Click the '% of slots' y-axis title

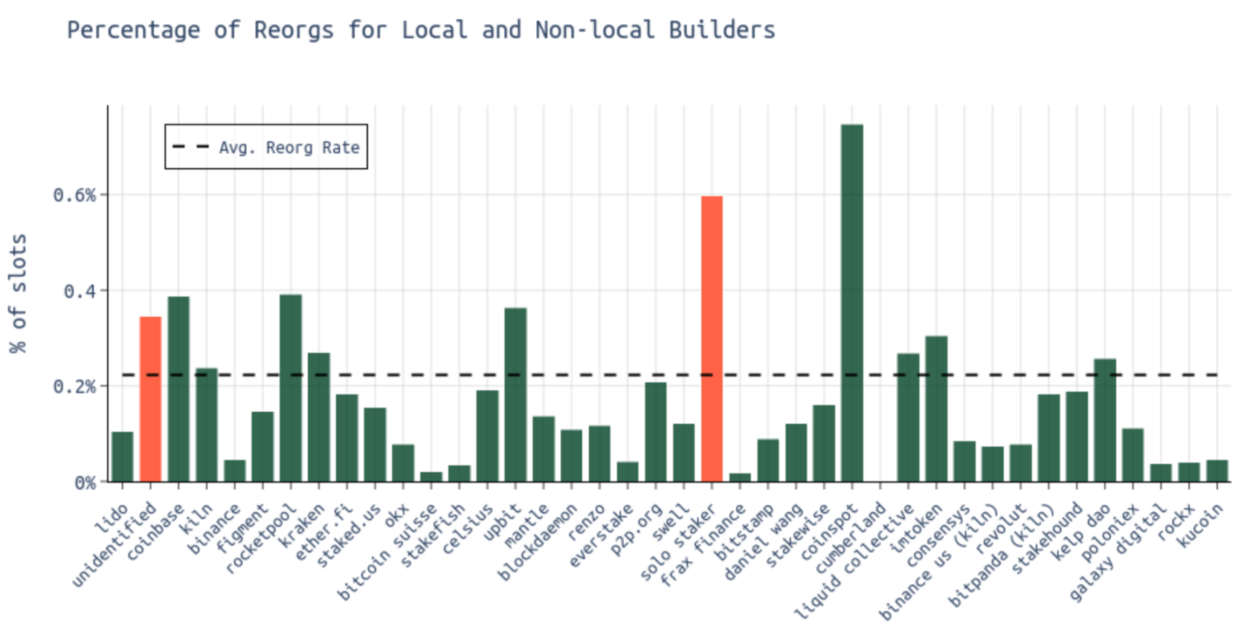18,293
